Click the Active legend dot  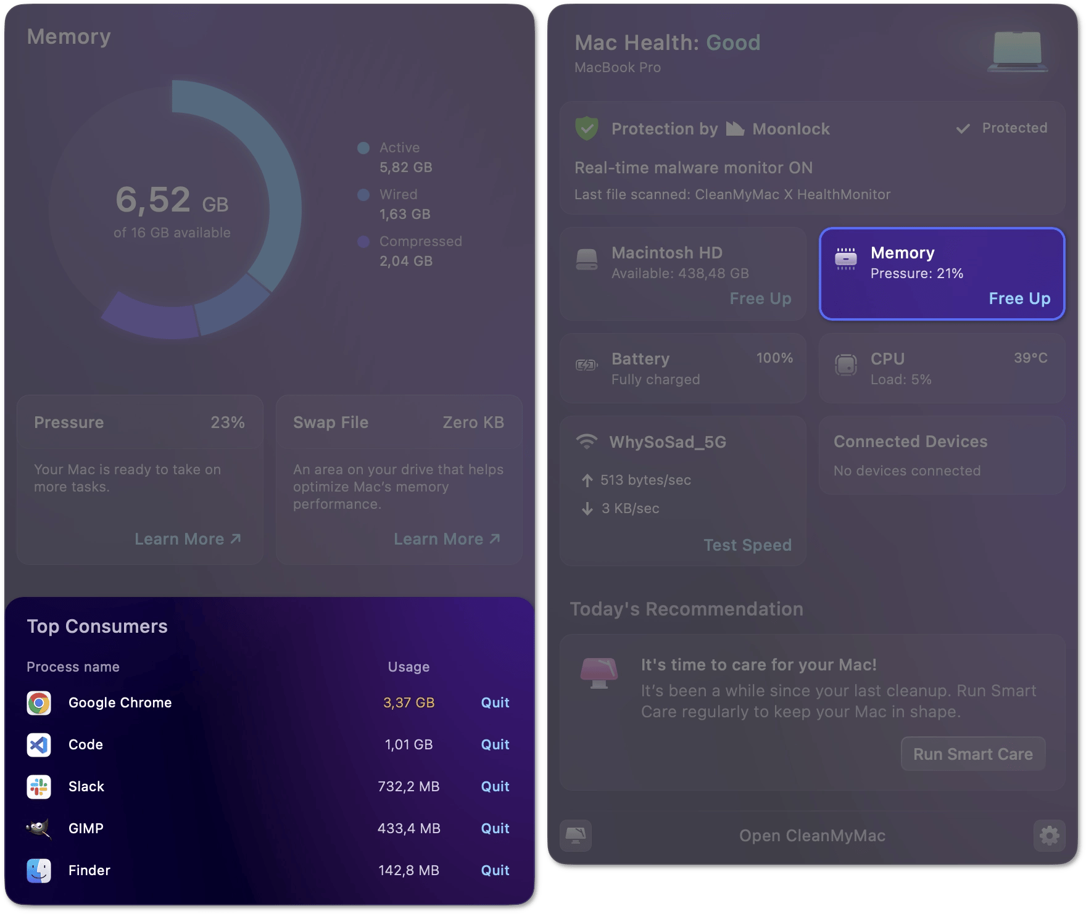pos(363,148)
